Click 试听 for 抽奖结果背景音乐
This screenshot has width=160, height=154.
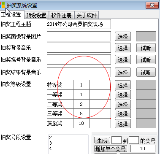(x=146, y=72)
